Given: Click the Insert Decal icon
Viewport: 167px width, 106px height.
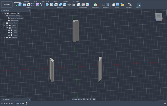Looking at the screenshot, I should pyautogui.click(x=122, y=5).
